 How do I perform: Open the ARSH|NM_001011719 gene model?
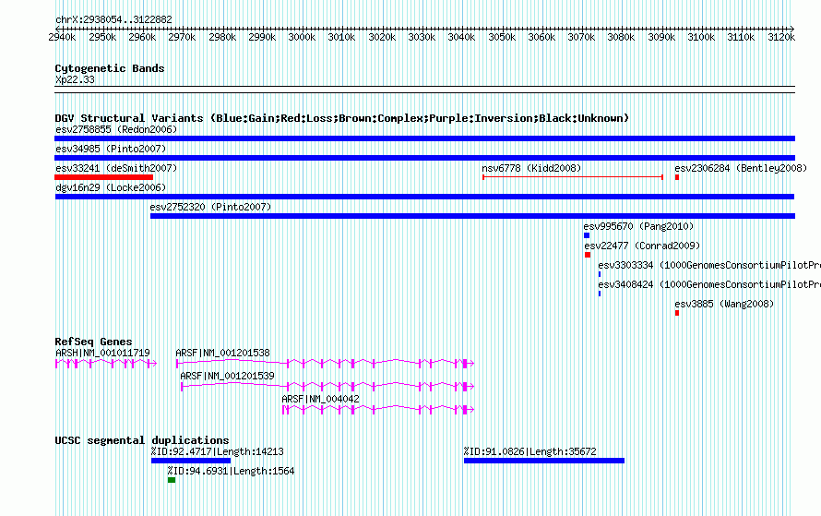coord(106,364)
